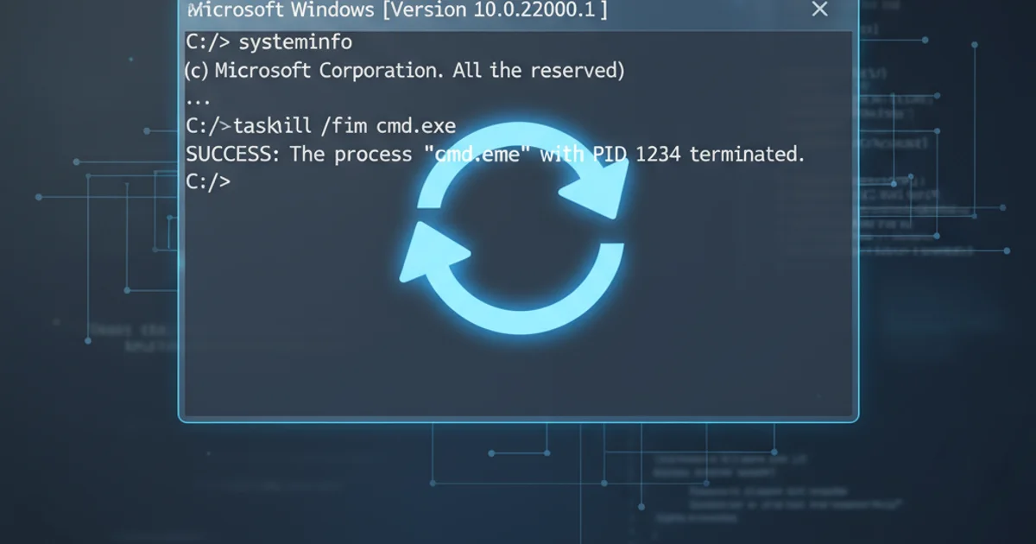The width and height of the screenshot is (1036, 544).
Task: Click the taskkill command word
Action: (x=271, y=126)
